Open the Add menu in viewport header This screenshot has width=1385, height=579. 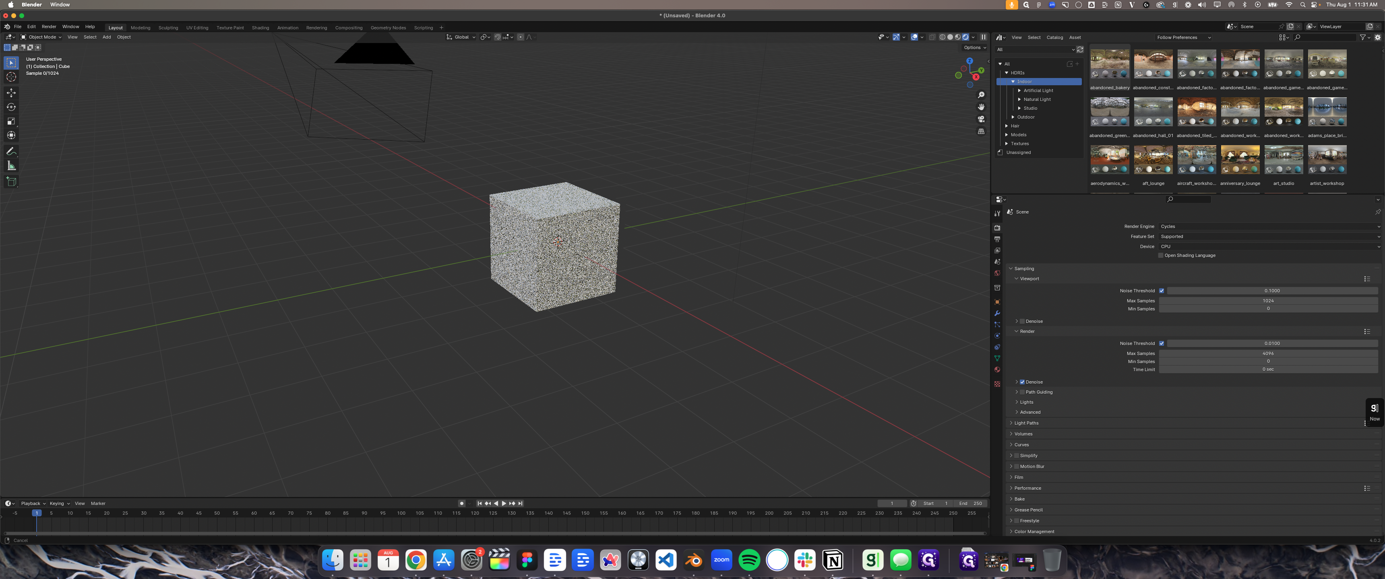coord(106,37)
